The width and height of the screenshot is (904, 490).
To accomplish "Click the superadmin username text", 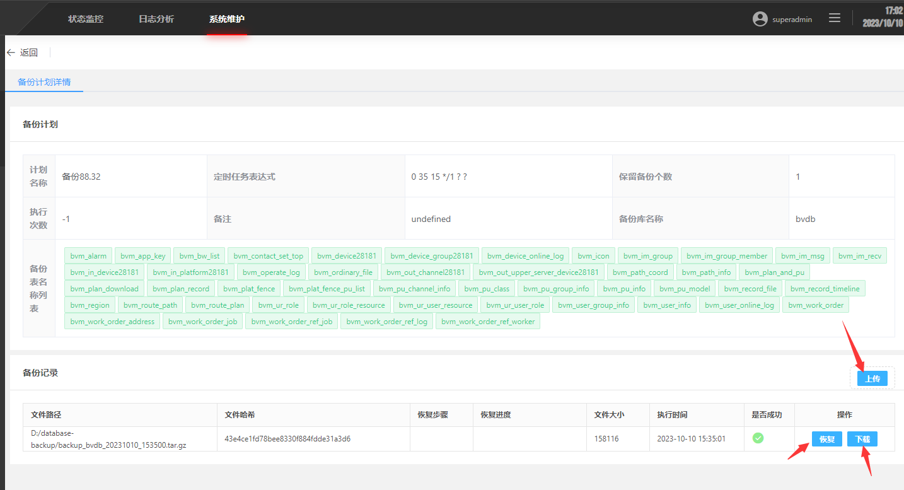I will coord(792,20).
